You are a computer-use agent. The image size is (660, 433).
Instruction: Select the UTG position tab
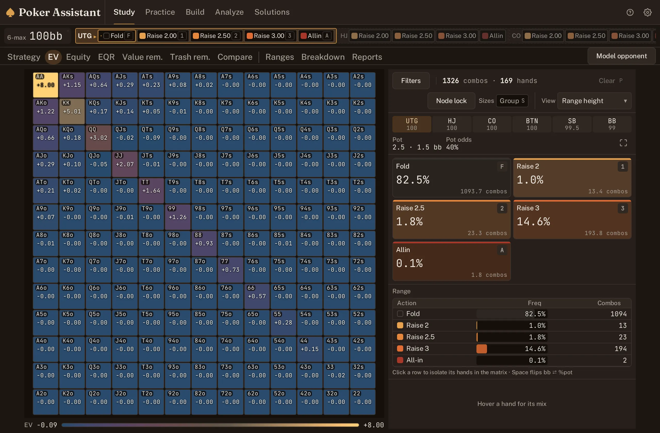[411, 124]
